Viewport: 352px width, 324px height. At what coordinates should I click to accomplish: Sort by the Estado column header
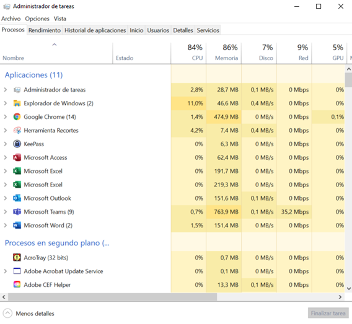142,53
